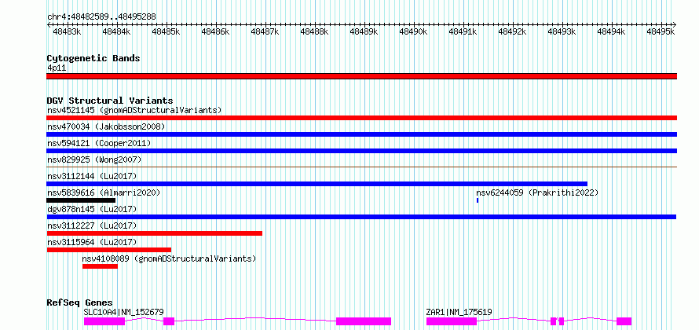699x330 pixels.
Task: Select the blue nsv3112144 variant bar
Action: [x=317, y=184]
